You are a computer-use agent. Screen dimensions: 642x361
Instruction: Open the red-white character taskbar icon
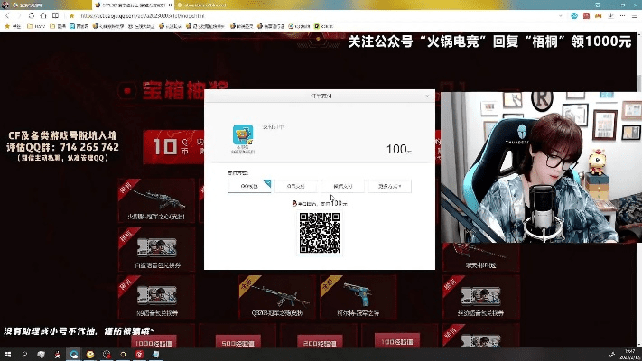point(57,355)
